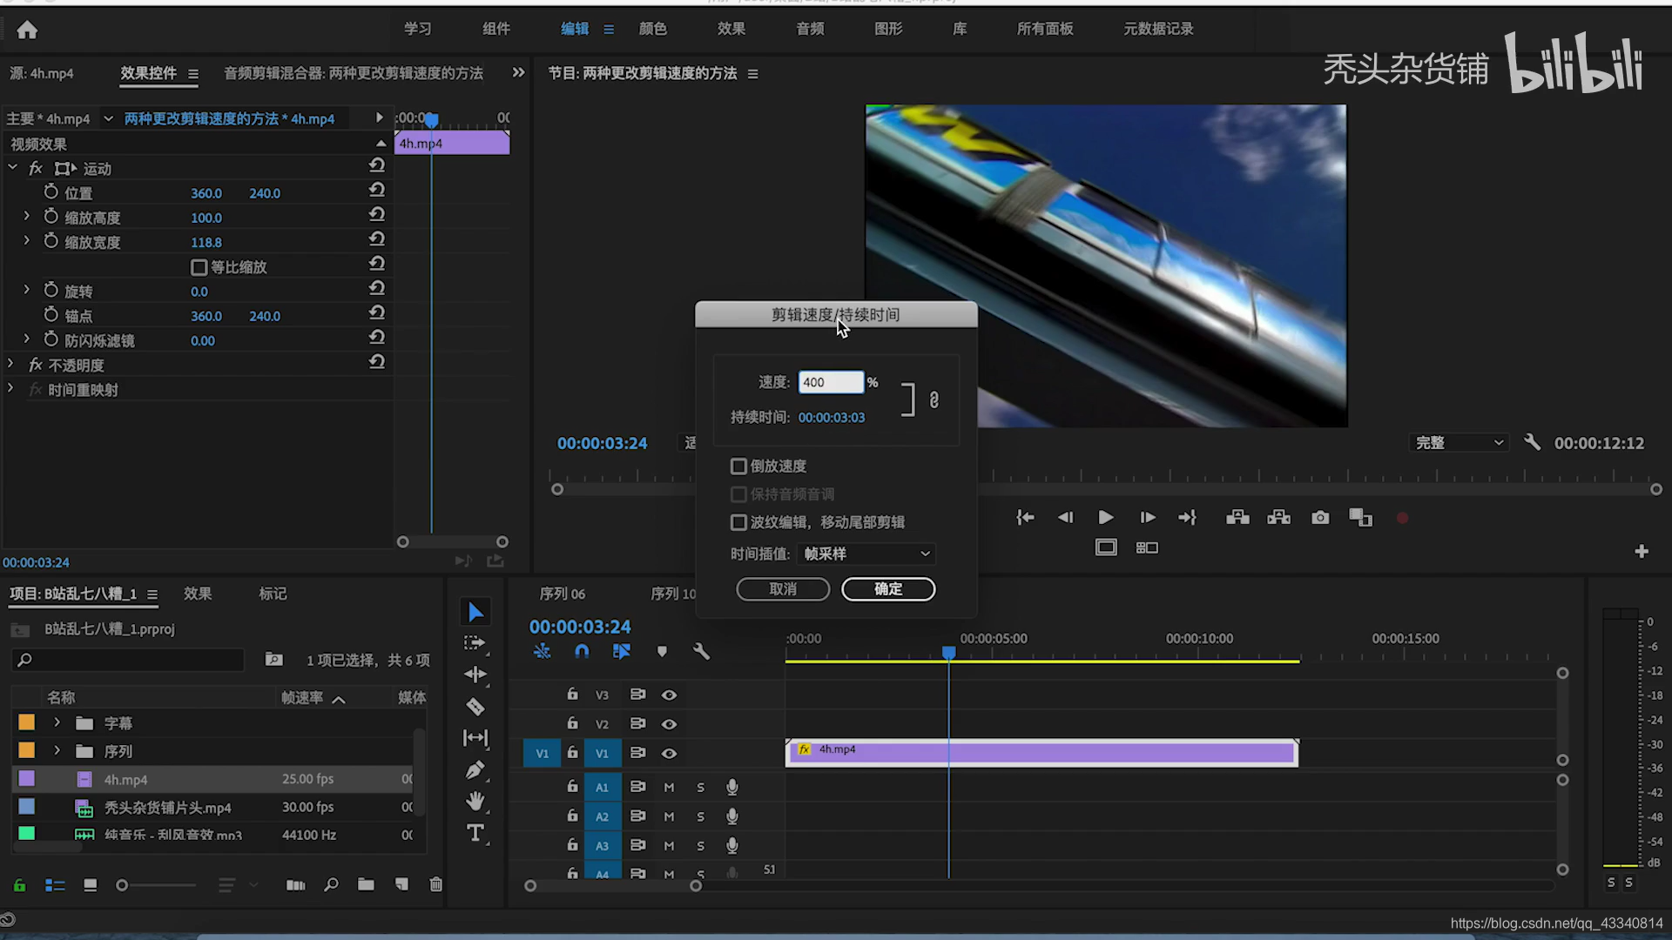The image size is (1672, 940).
Task: Click the Export Frame camera icon
Action: click(x=1320, y=518)
